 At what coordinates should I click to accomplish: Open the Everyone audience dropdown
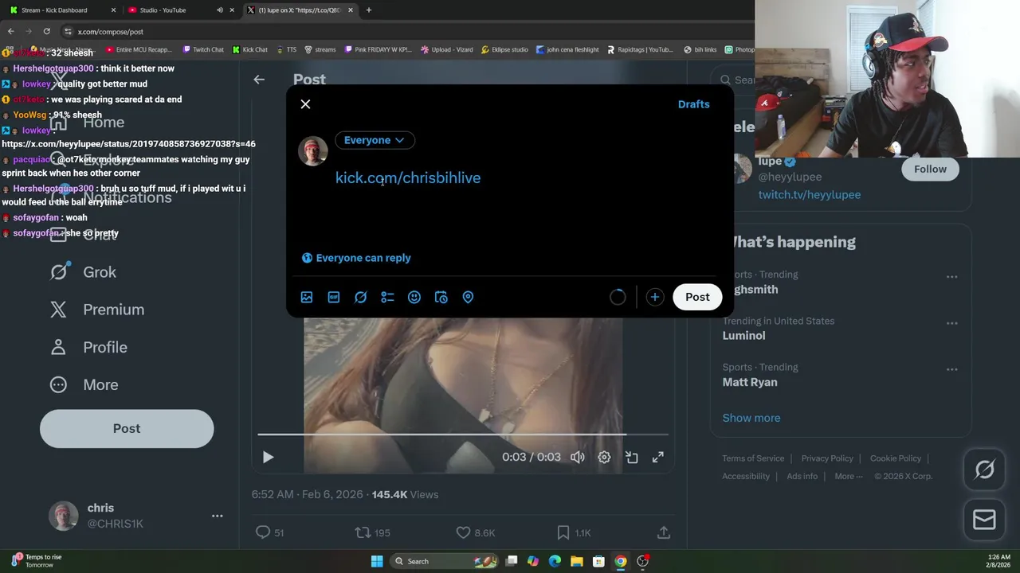375,140
